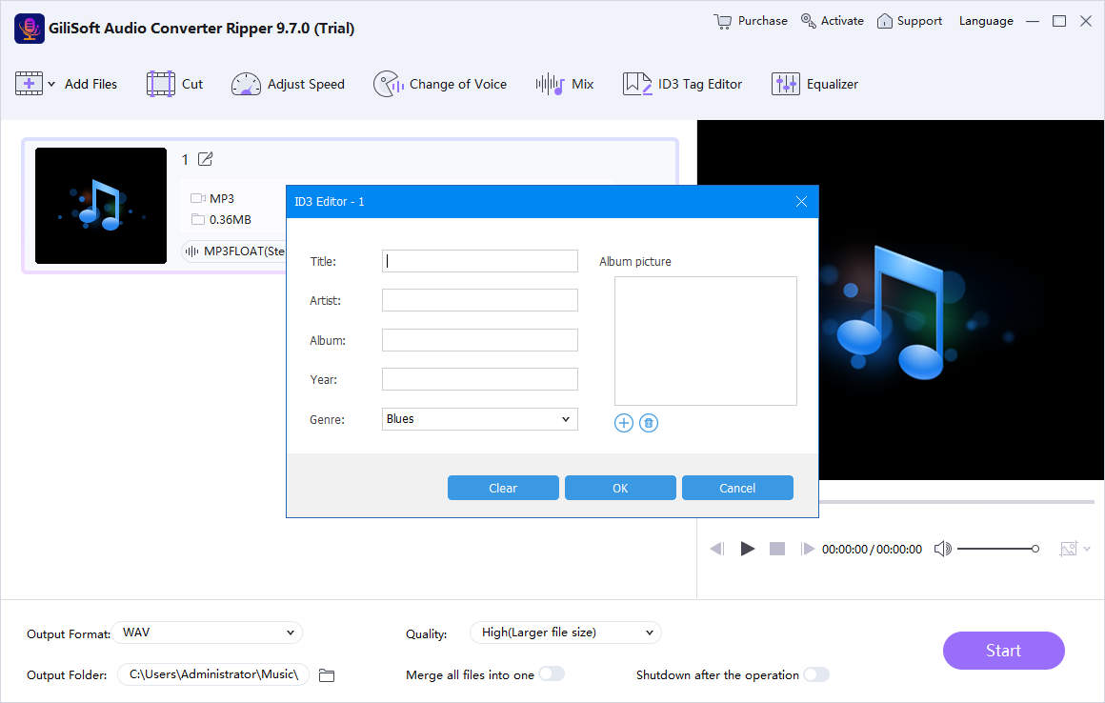Expand the Add Files dropdown arrow
This screenshot has width=1105, height=703.
(51, 84)
